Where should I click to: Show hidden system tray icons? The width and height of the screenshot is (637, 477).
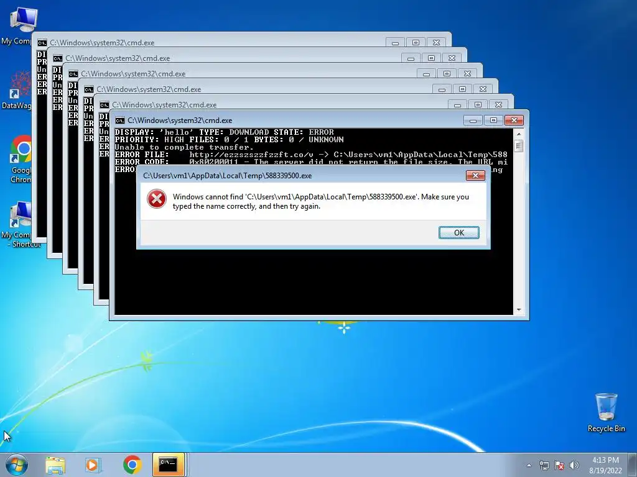pos(529,465)
